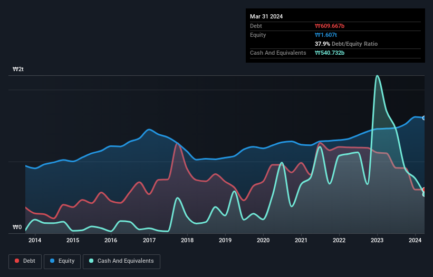Image resolution: width=433 pixels, height=277 pixels.
Task: Select the red Debt endpoint marker on chart
Action: pos(424,190)
